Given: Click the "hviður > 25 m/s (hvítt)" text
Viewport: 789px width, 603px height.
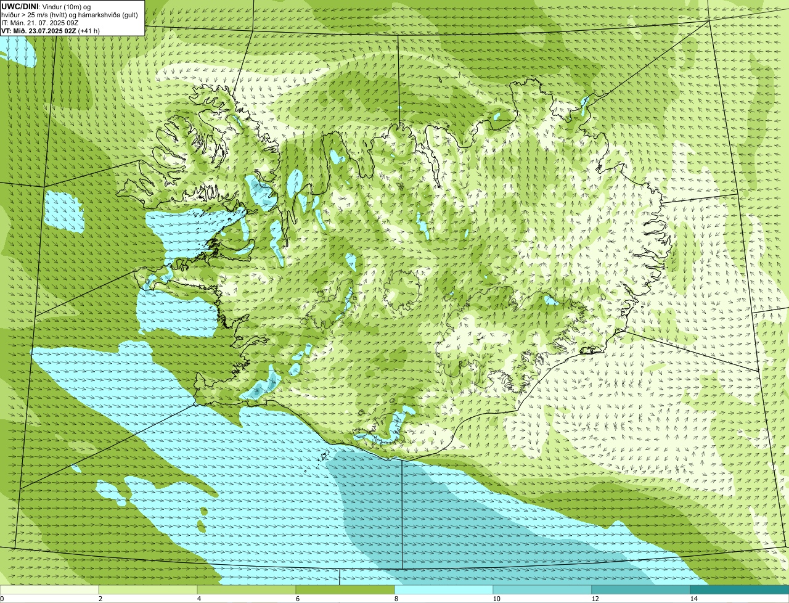Looking at the screenshot, I should pos(35,14).
